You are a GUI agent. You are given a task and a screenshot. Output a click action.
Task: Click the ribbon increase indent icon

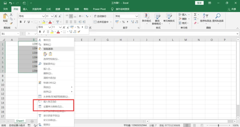click(x=84, y=22)
